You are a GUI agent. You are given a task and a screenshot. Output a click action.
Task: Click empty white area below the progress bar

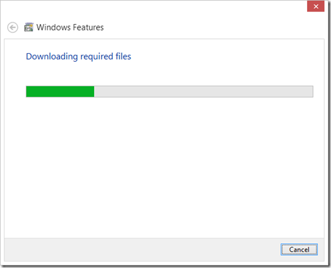coord(164,167)
